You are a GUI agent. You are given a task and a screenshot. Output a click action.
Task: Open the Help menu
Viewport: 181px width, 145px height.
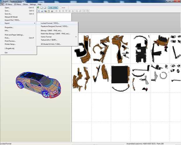39,4
